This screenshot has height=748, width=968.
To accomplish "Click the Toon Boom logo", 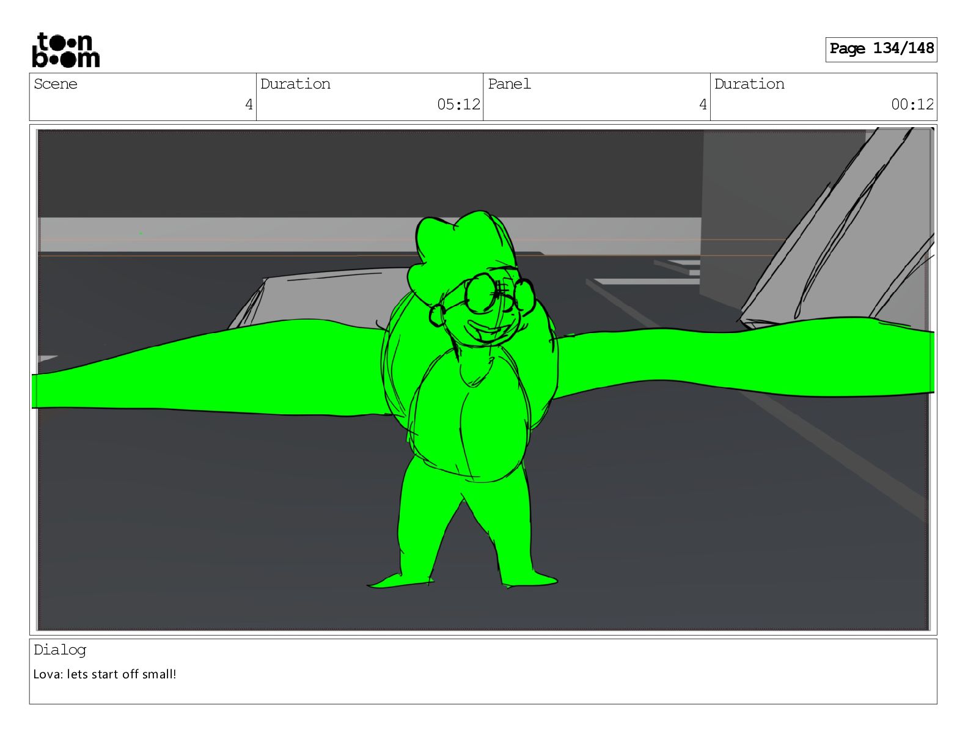I will tap(65, 50).
